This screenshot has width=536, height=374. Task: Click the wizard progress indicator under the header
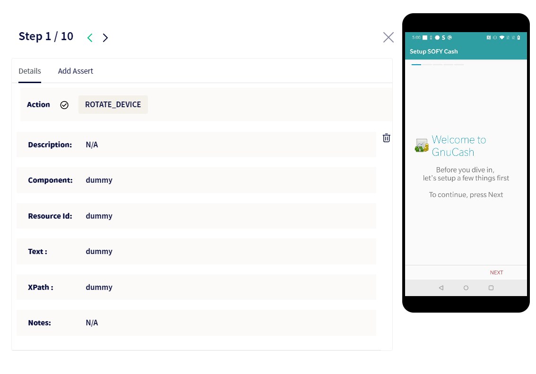[x=438, y=65]
